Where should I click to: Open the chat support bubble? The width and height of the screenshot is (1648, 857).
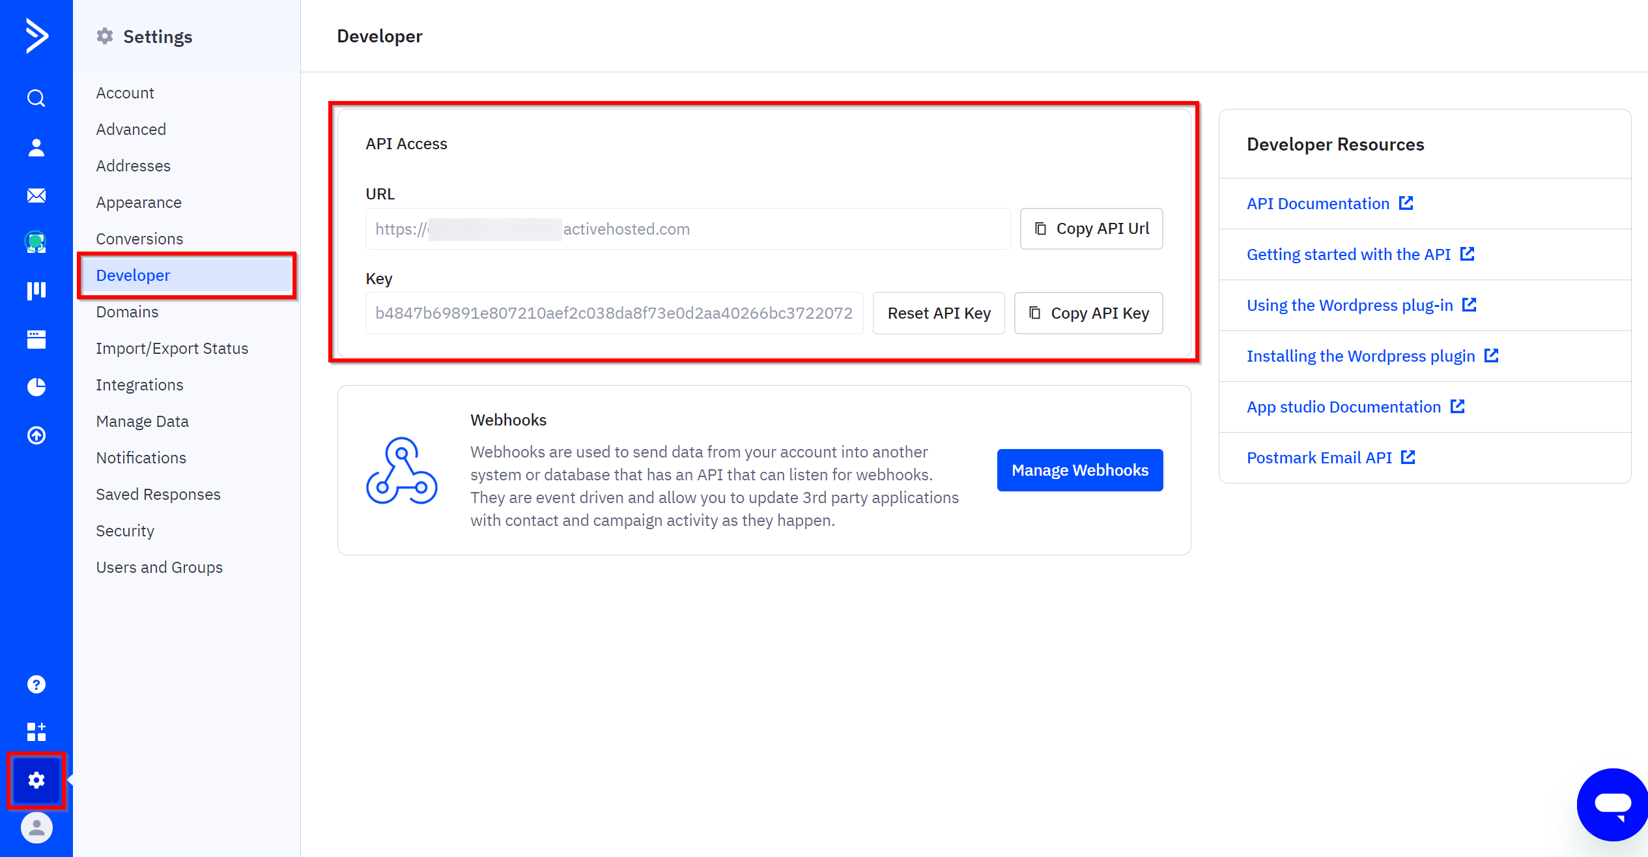(1612, 804)
